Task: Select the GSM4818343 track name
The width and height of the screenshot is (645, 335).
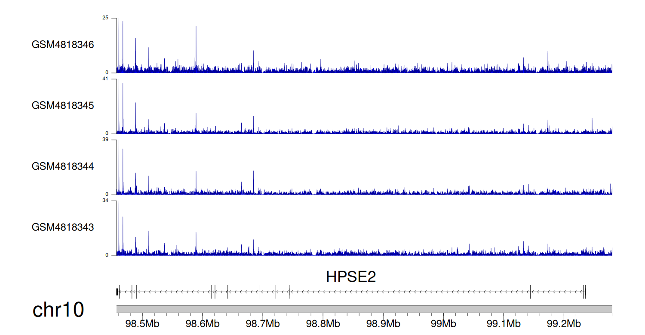Action: click(63, 227)
